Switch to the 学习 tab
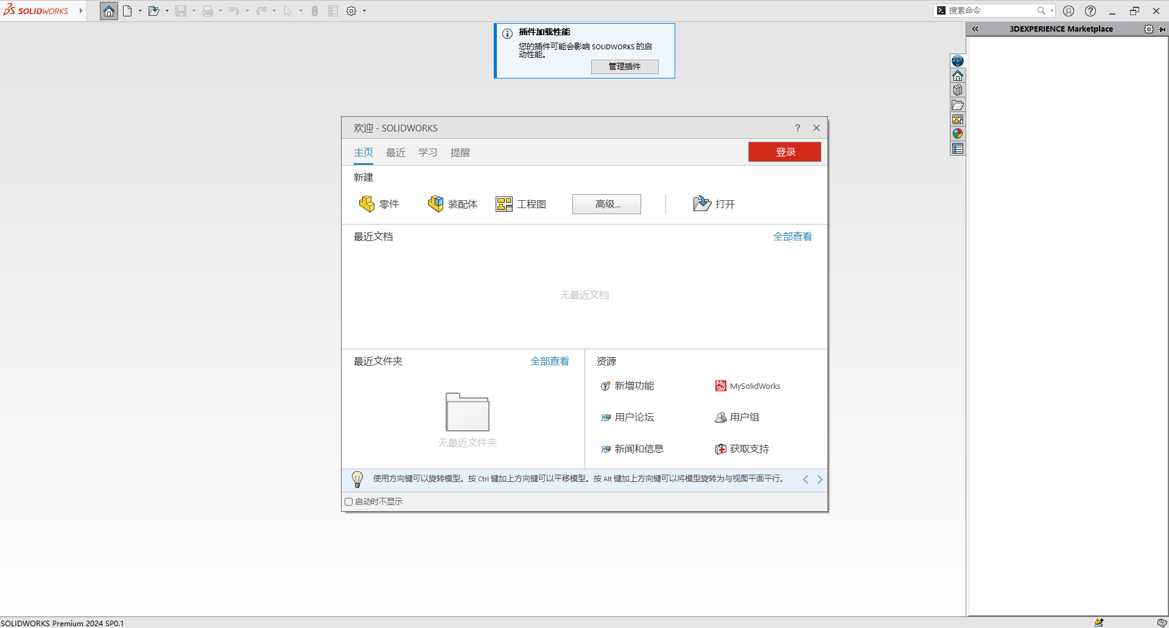 tap(427, 152)
